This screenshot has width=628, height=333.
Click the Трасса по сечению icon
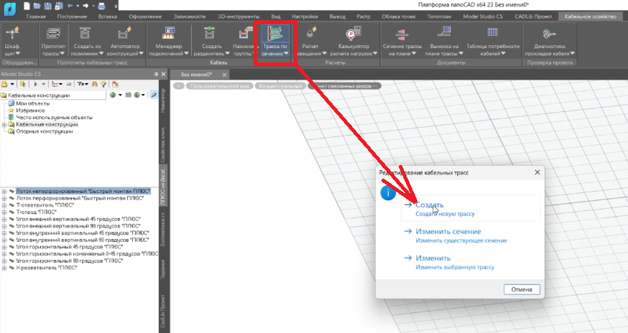tap(274, 33)
